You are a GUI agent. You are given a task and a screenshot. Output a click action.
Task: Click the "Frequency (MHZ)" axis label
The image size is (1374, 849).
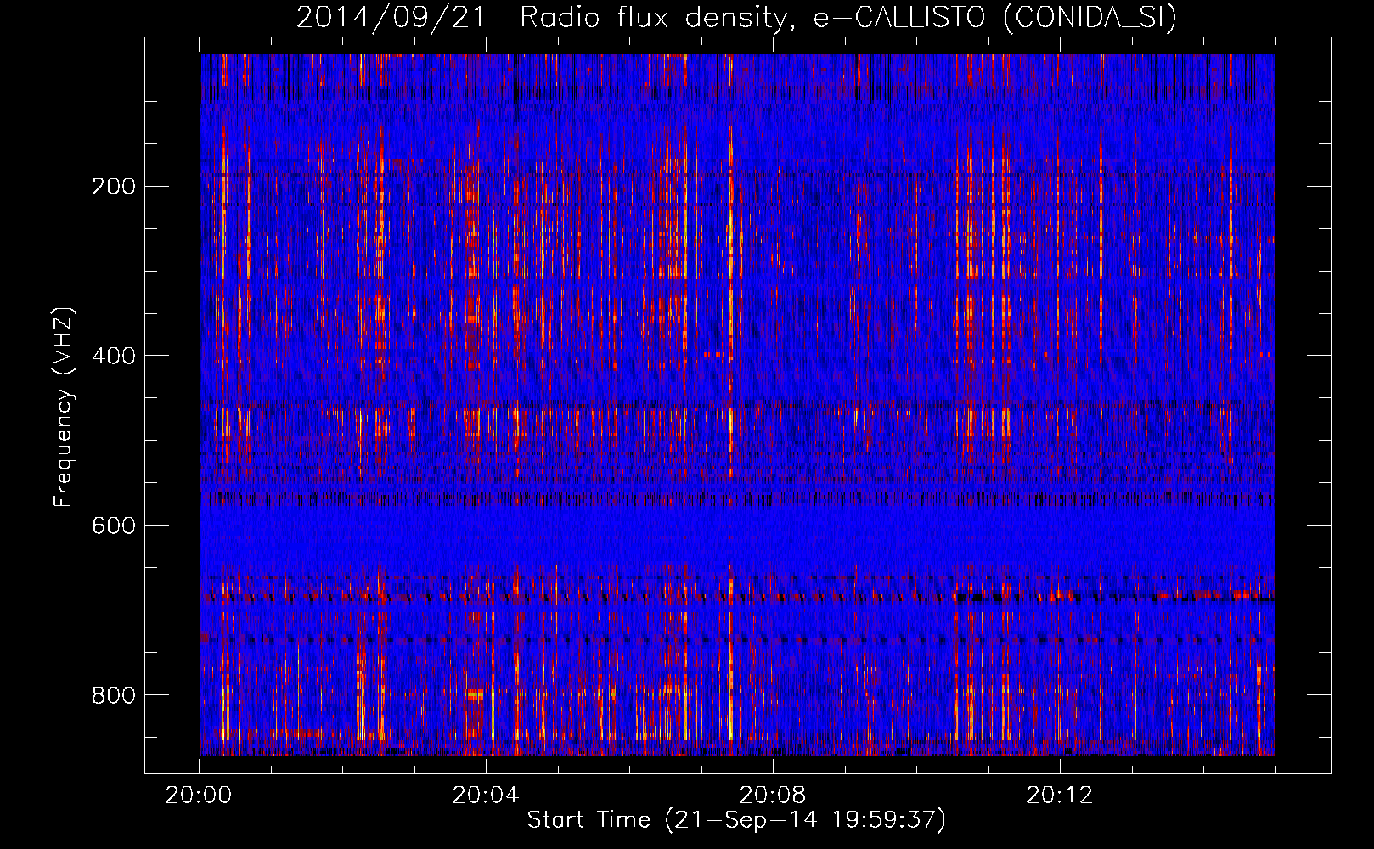pyautogui.click(x=64, y=407)
